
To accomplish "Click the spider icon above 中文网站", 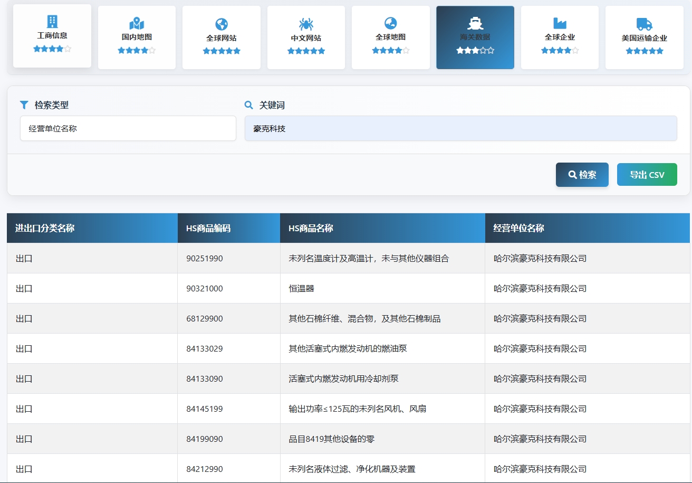I will pyautogui.click(x=306, y=24).
